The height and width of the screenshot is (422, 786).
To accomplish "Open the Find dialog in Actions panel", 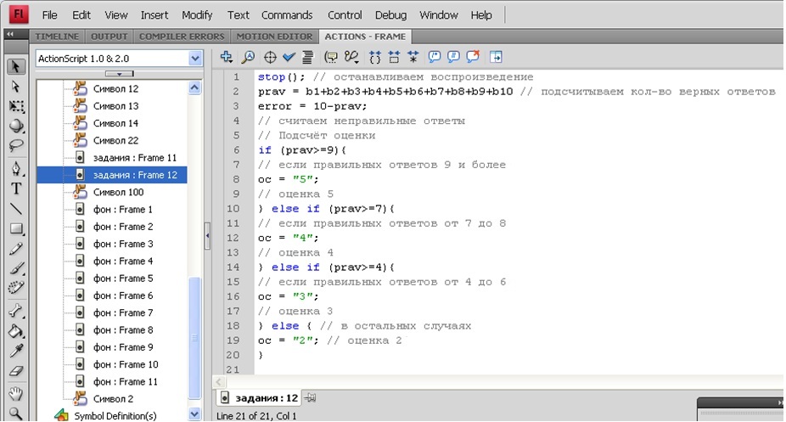I will coord(248,57).
